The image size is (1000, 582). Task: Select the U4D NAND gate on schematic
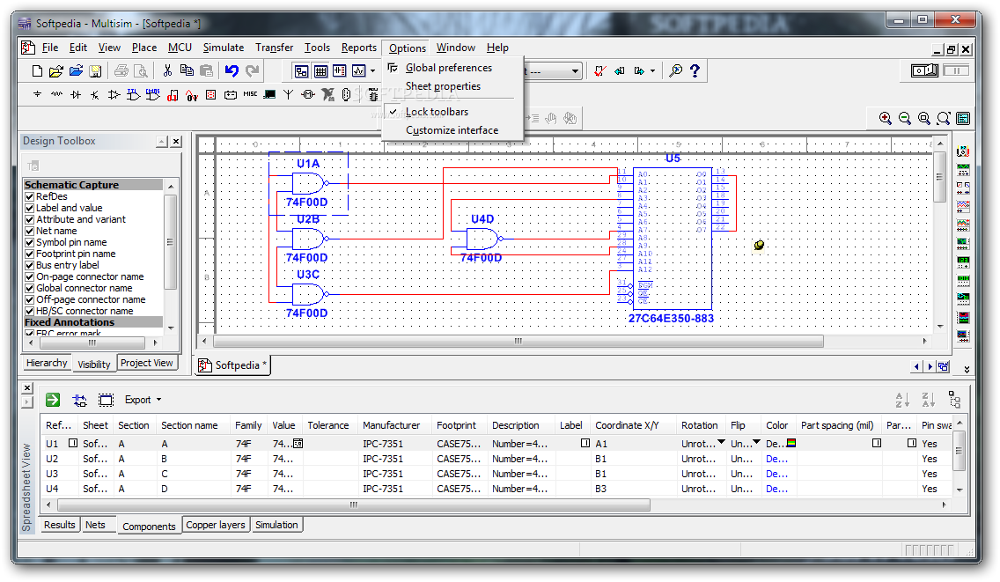coord(482,239)
